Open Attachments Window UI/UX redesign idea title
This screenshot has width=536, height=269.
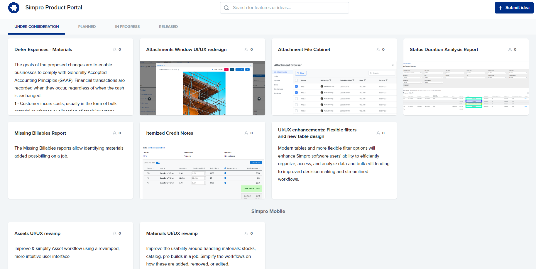click(x=186, y=50)
